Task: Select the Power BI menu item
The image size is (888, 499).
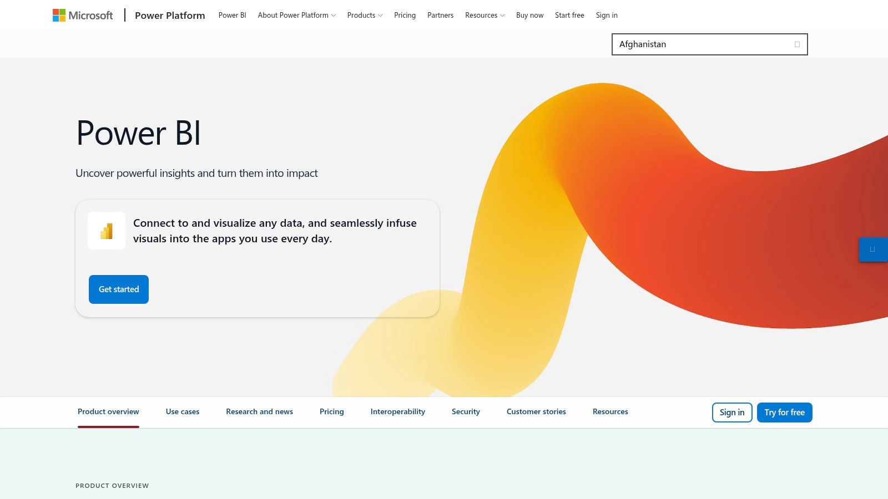Action: [x=232, y=15]
